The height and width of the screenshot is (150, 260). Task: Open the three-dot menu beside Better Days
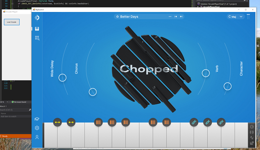[x=170, y=17]
